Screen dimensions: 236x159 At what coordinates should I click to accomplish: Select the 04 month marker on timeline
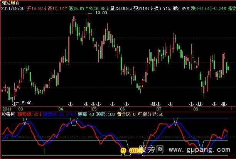pyautogui.click(x=61, y=109)
